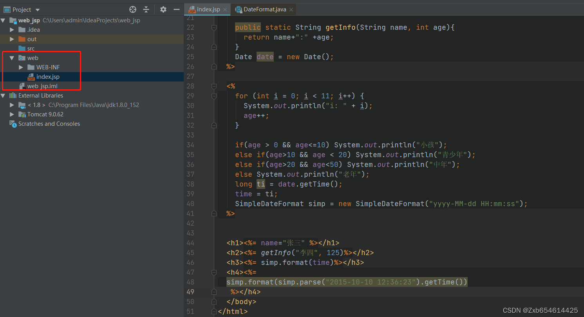Screen dimensions: 584x317
Task: Click the blue src folder icon
Action: coord(22,49)
